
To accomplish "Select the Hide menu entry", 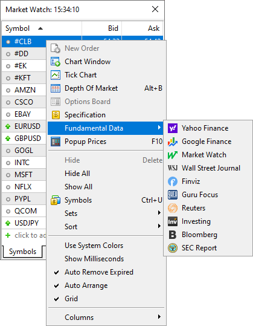I will 106,160.
